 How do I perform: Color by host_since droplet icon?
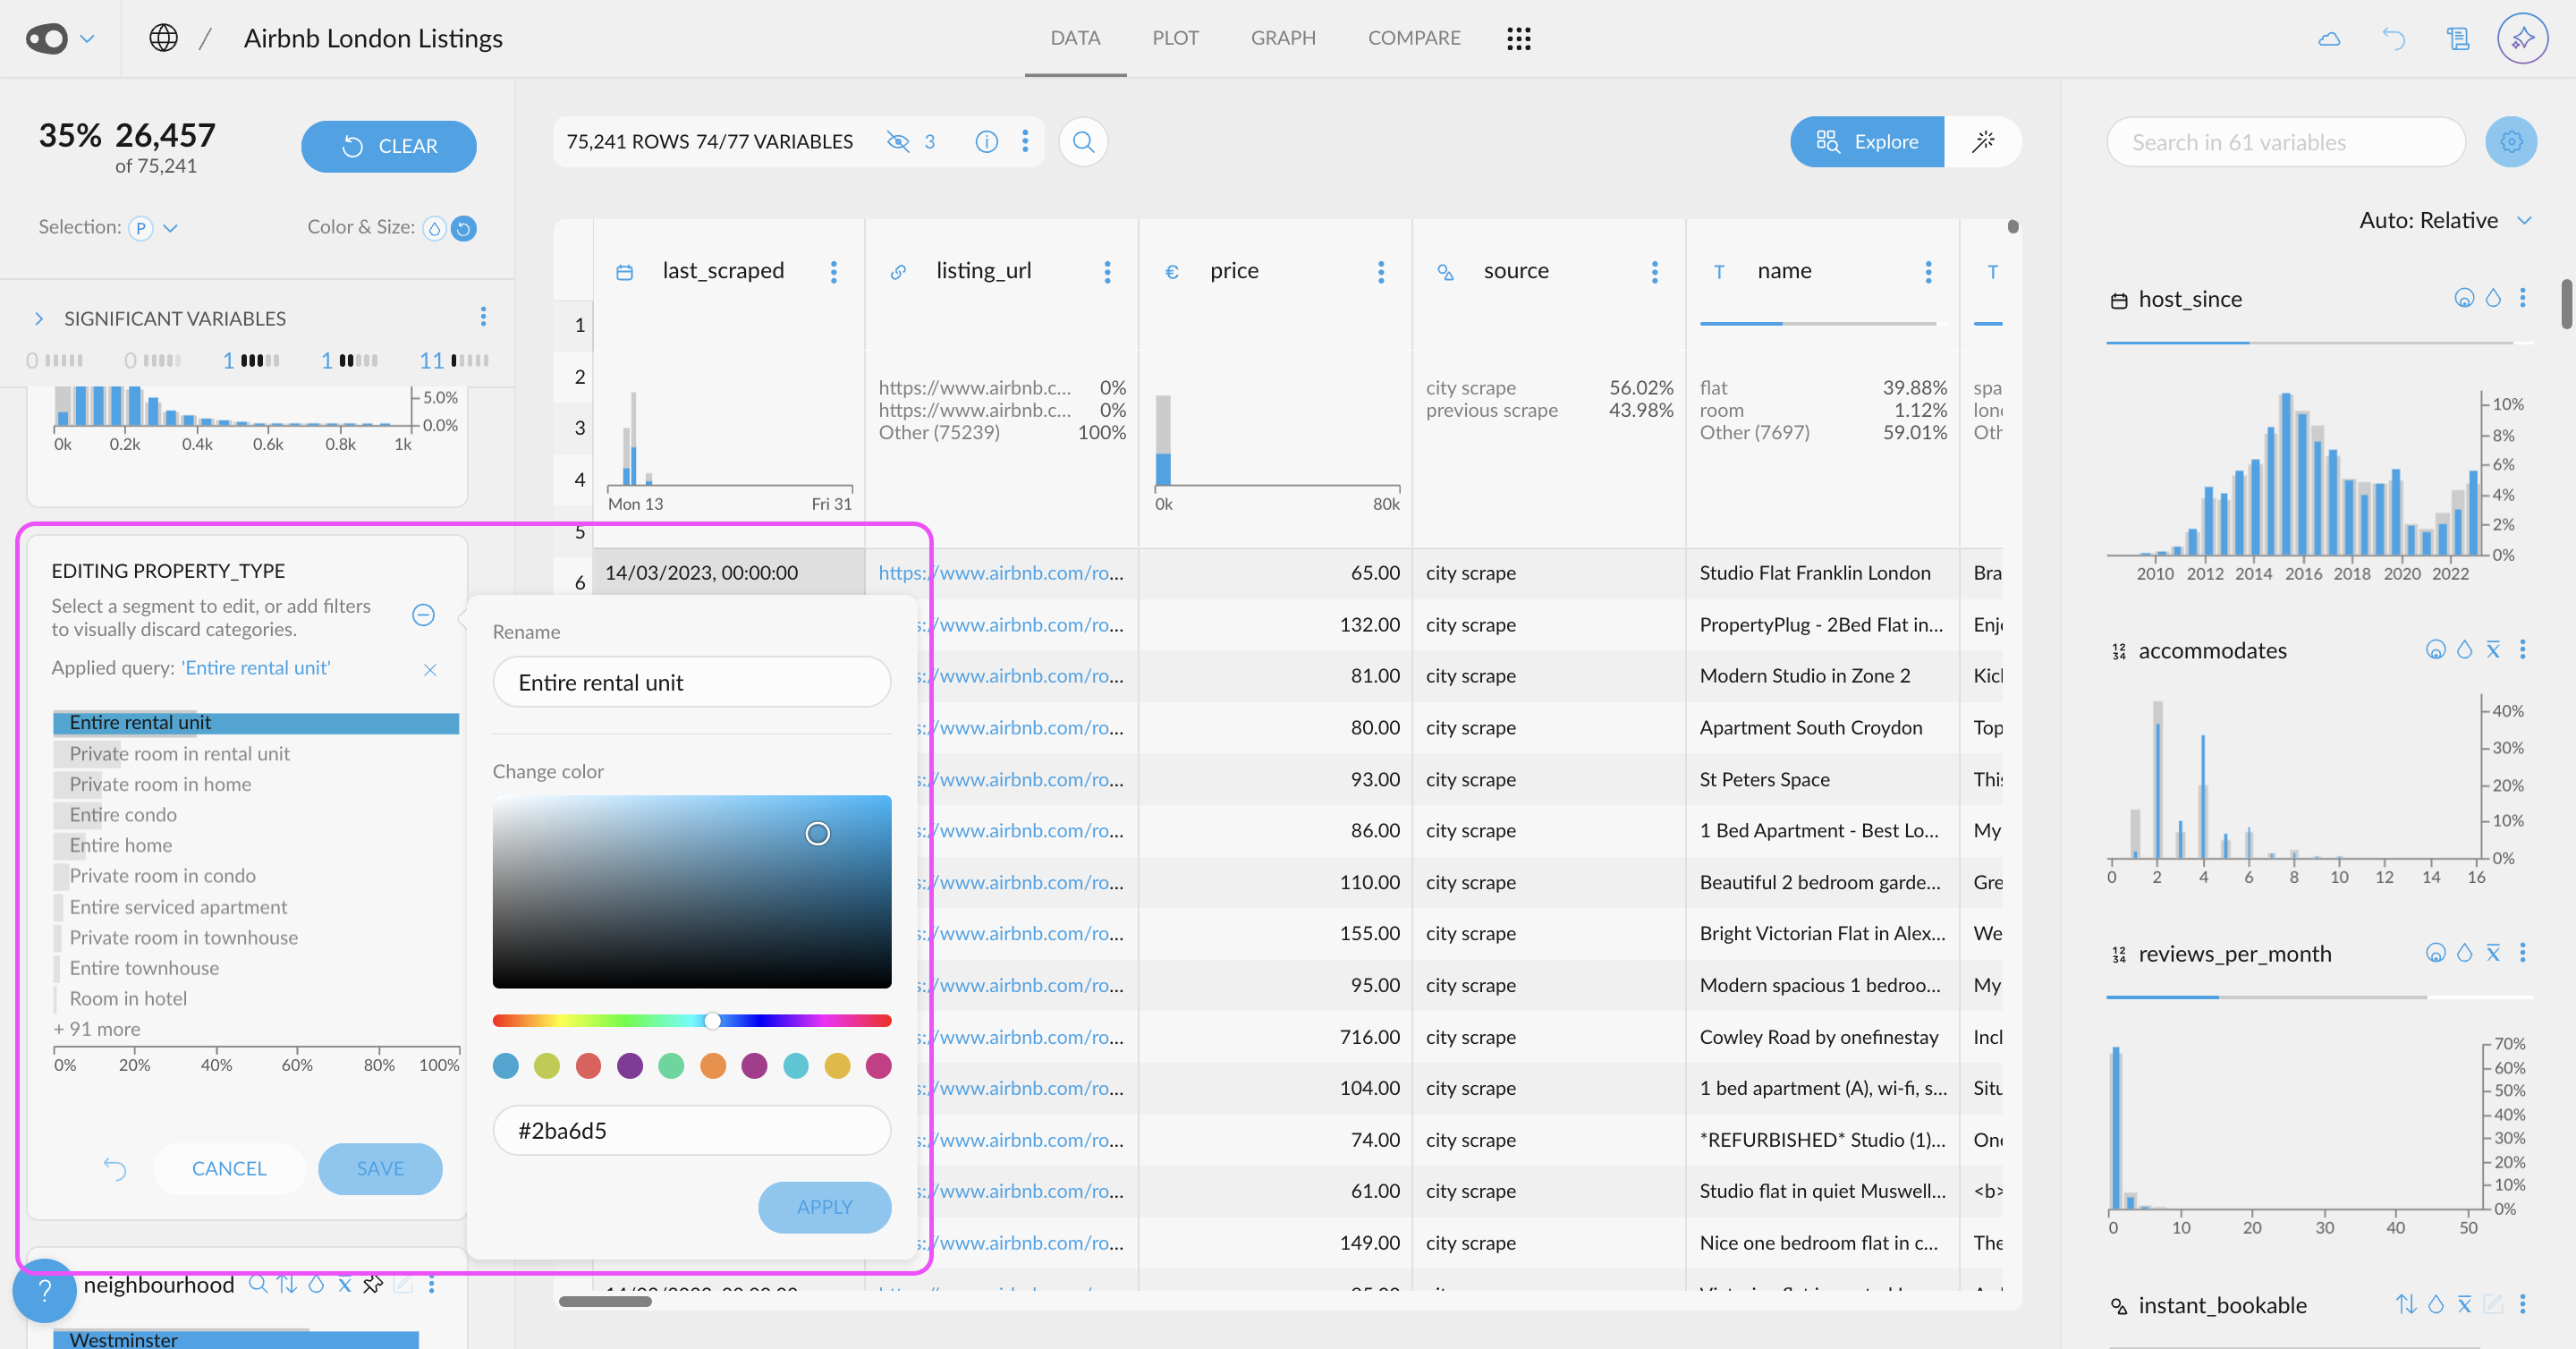(x=2493, y=298)
